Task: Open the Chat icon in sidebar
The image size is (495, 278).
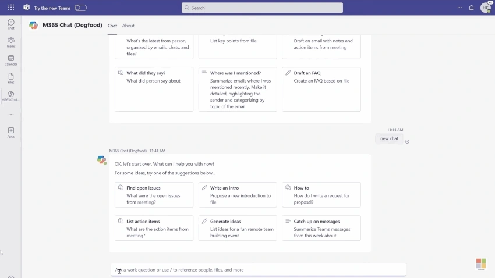Action: 10,24
